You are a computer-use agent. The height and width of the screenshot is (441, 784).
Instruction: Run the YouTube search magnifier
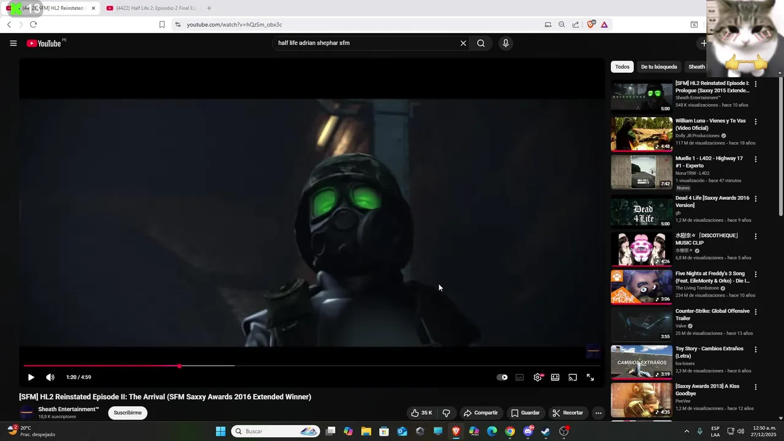pyautogui.click(x=481, y=43)
